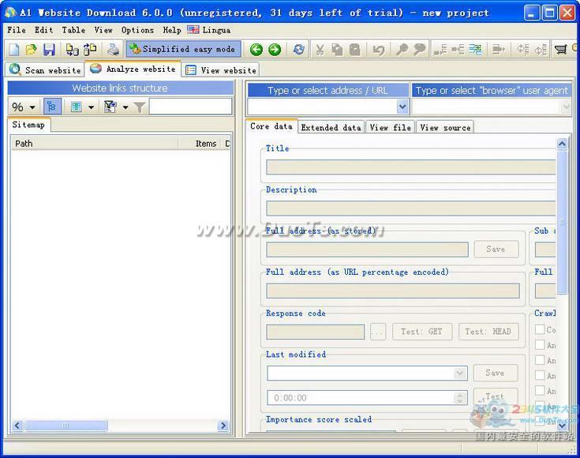Open the Table menu
Image resolution: width=580 pixels, height=458 pixels.
click(x=73, y=30)
